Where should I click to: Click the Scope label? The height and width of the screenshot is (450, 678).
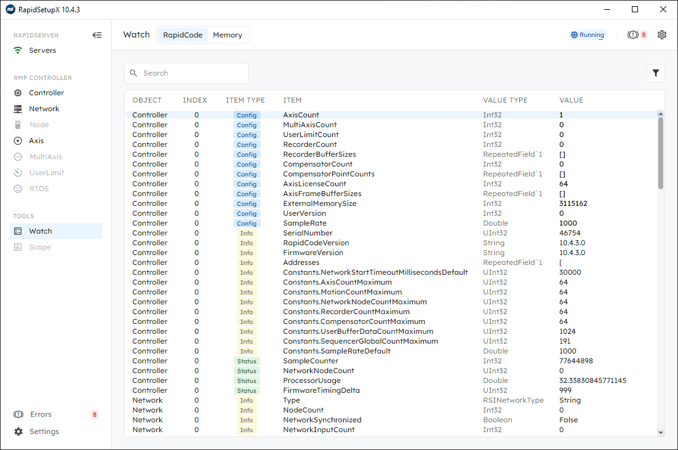[x=40, y=247]
